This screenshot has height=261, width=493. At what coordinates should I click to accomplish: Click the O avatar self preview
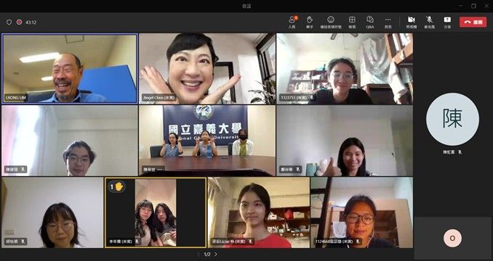coord(452,238)
